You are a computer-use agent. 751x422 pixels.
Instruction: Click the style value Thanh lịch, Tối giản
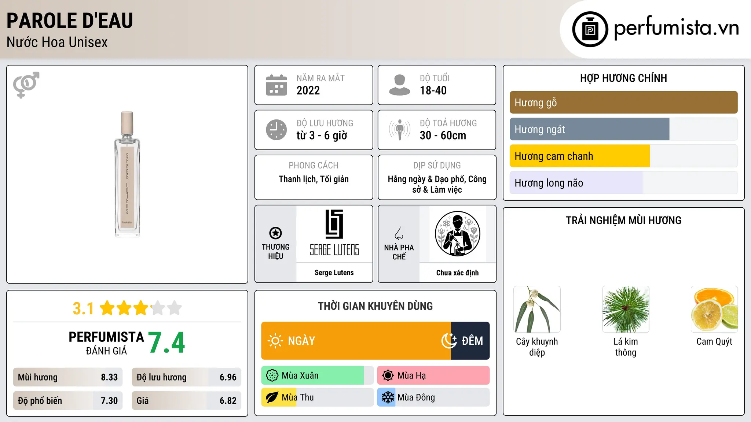tap(314, 179)
